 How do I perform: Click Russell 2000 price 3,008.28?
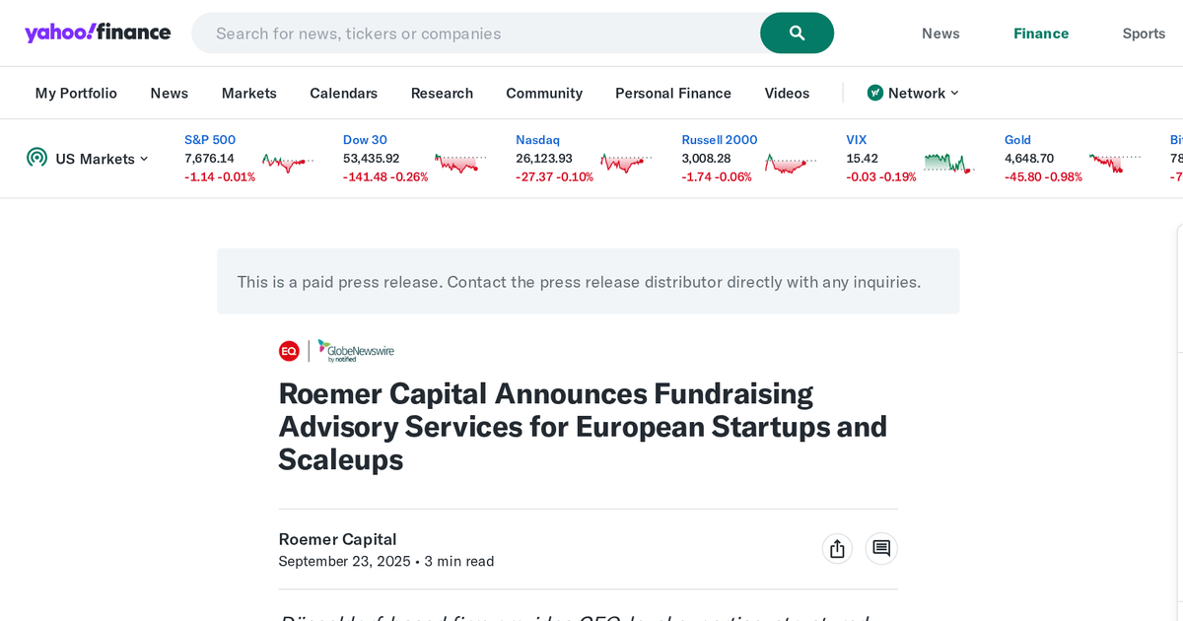click(x=707, y=159)
